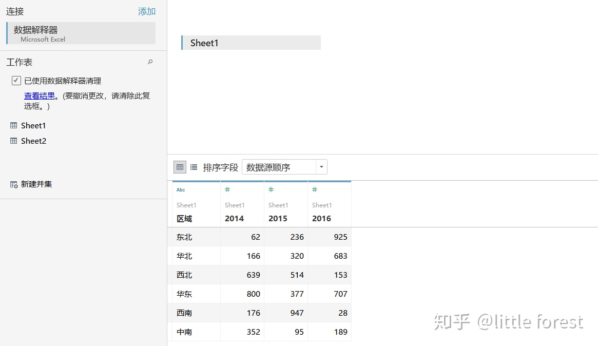
Task: Click the value 28 in 西南 row
Action: (343, 313)
